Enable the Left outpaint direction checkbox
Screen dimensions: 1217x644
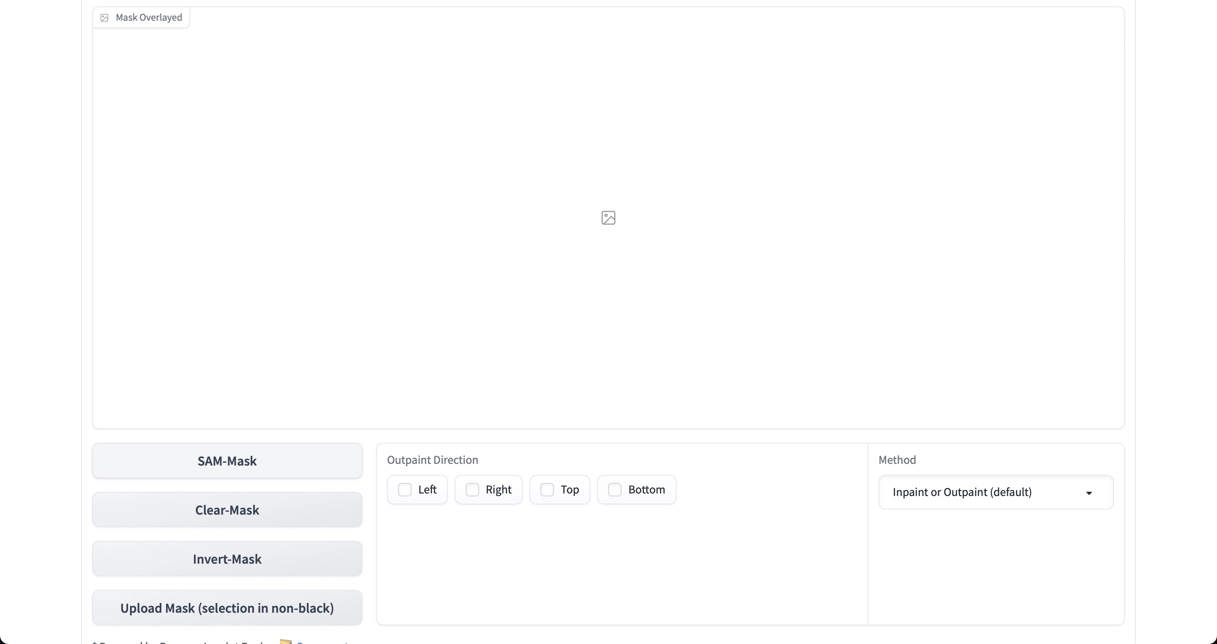pos(405,489)
